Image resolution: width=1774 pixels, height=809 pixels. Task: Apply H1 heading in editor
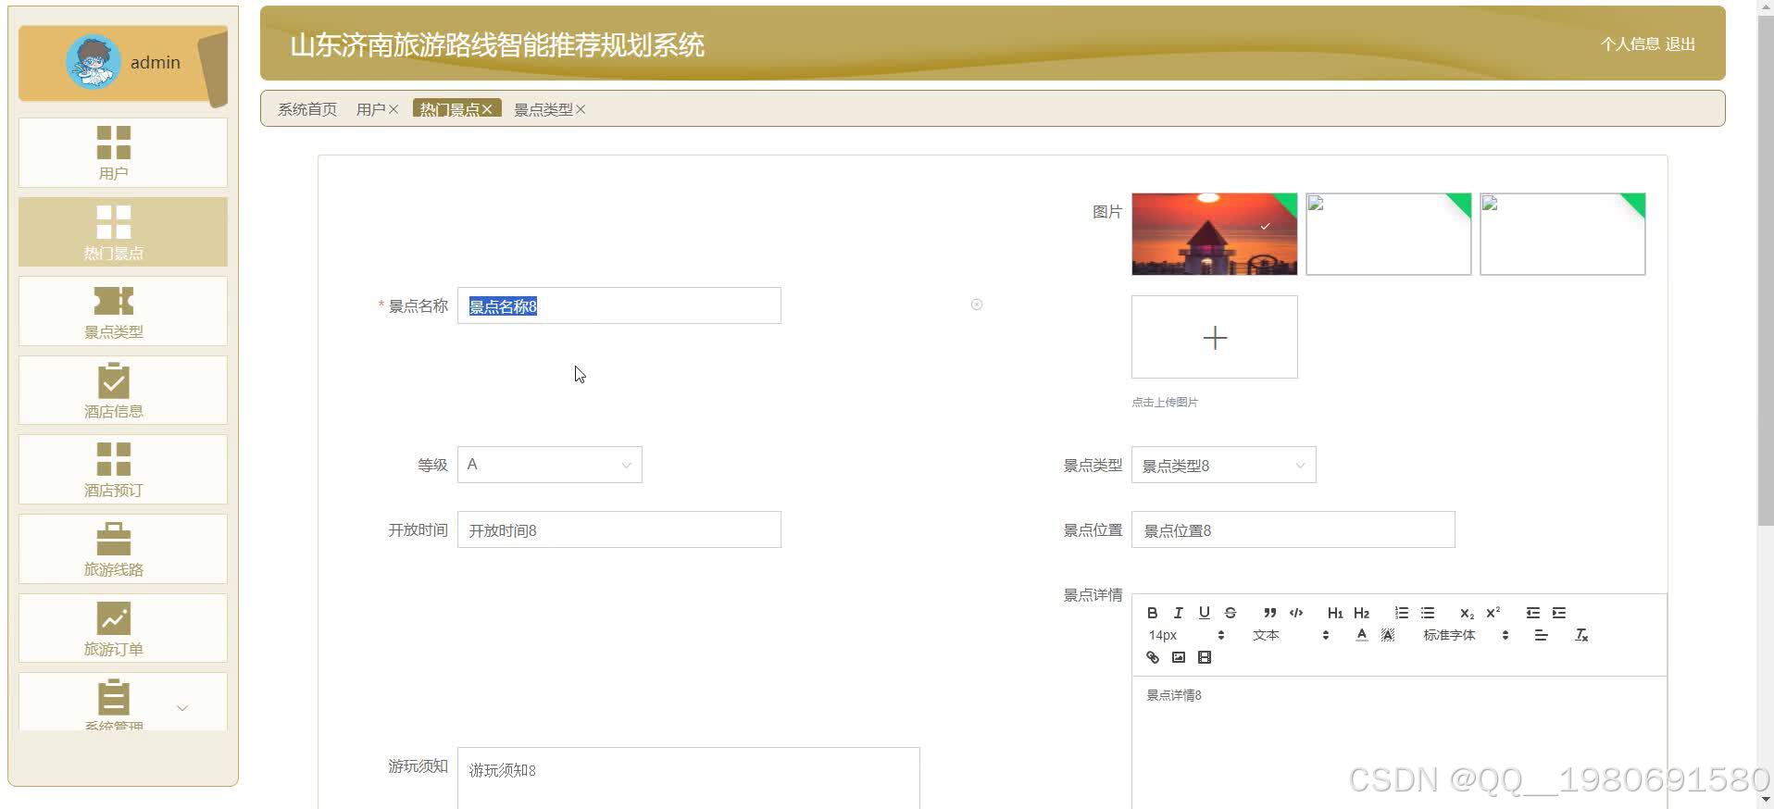[1335, 613]
